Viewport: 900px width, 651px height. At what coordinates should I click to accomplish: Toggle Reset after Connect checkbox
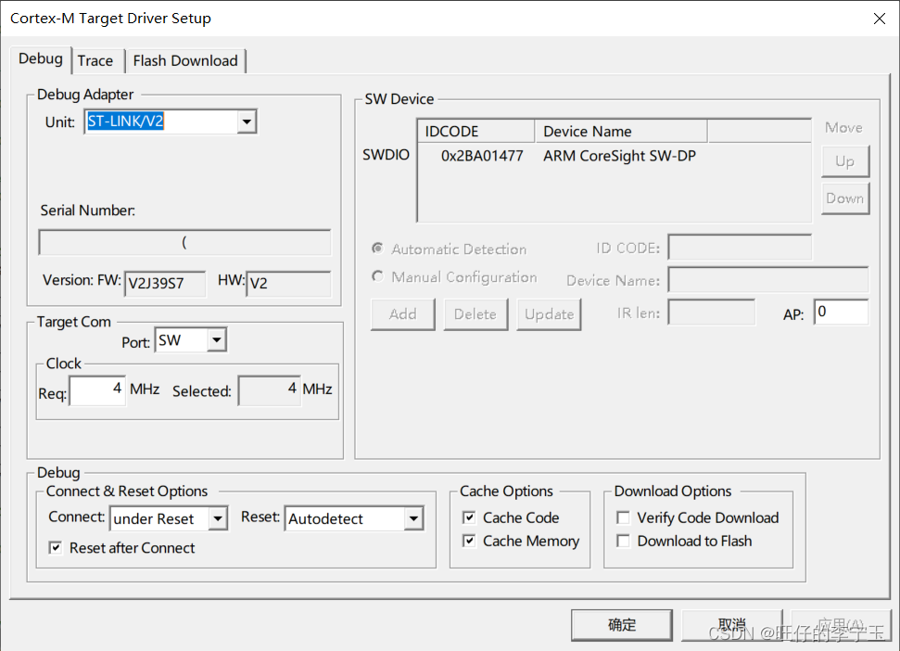point(56,548)
